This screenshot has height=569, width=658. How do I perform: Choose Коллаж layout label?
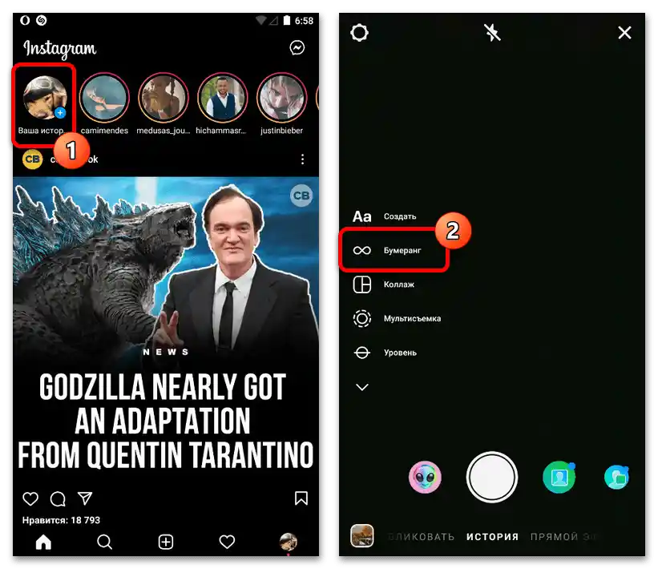pos(398,284)
